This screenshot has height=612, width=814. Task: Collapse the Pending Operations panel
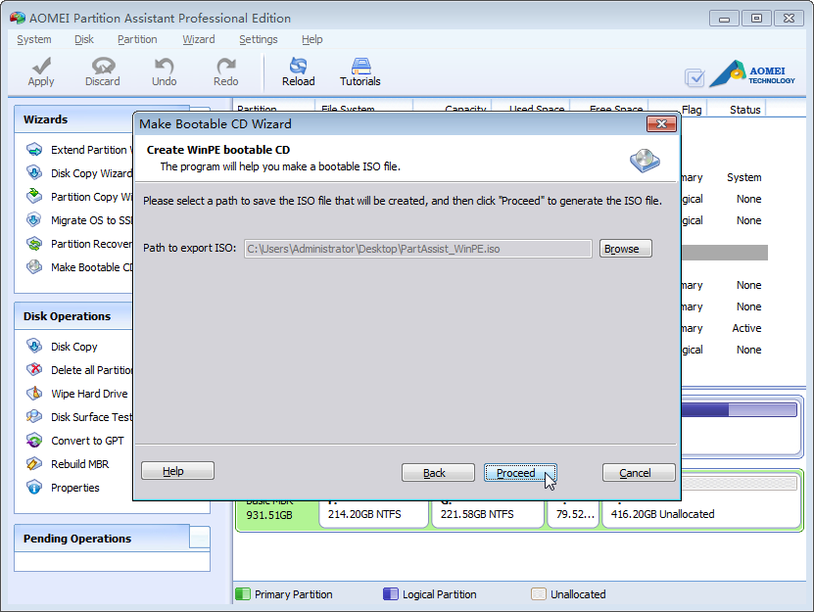200,537
